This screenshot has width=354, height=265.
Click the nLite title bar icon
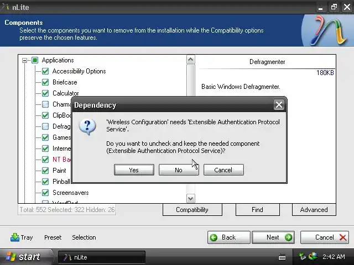click(x=5, y=7)
